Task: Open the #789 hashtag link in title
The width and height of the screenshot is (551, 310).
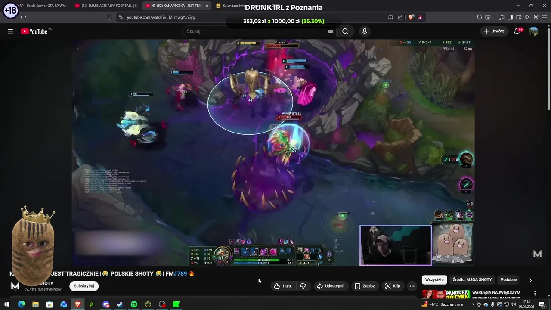Action: [x=180, y=273]
